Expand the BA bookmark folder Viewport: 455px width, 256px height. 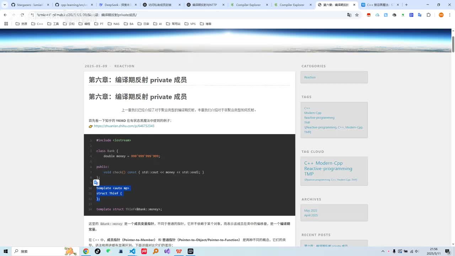(x=128, y=24)
